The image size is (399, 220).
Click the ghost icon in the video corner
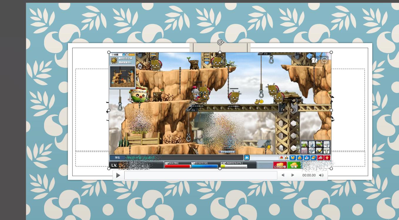[x=314, y=60]
